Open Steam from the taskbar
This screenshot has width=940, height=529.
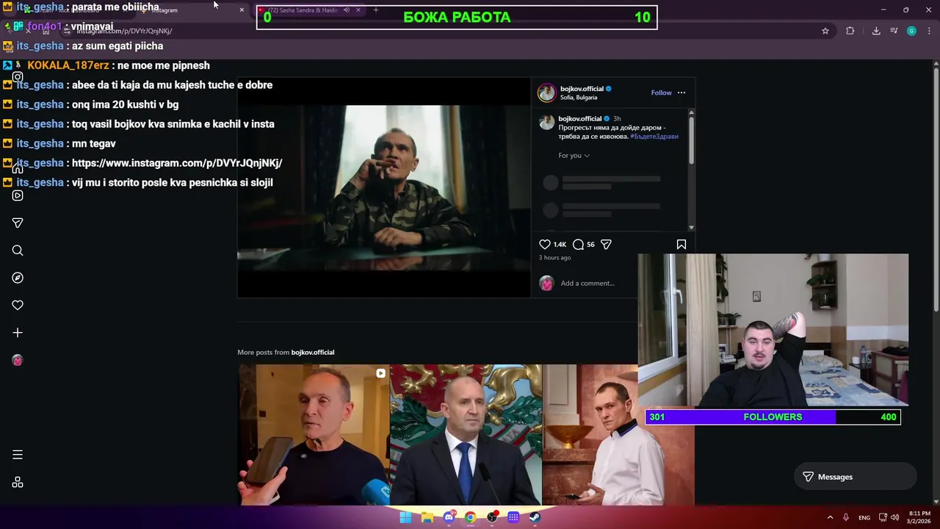535,517
